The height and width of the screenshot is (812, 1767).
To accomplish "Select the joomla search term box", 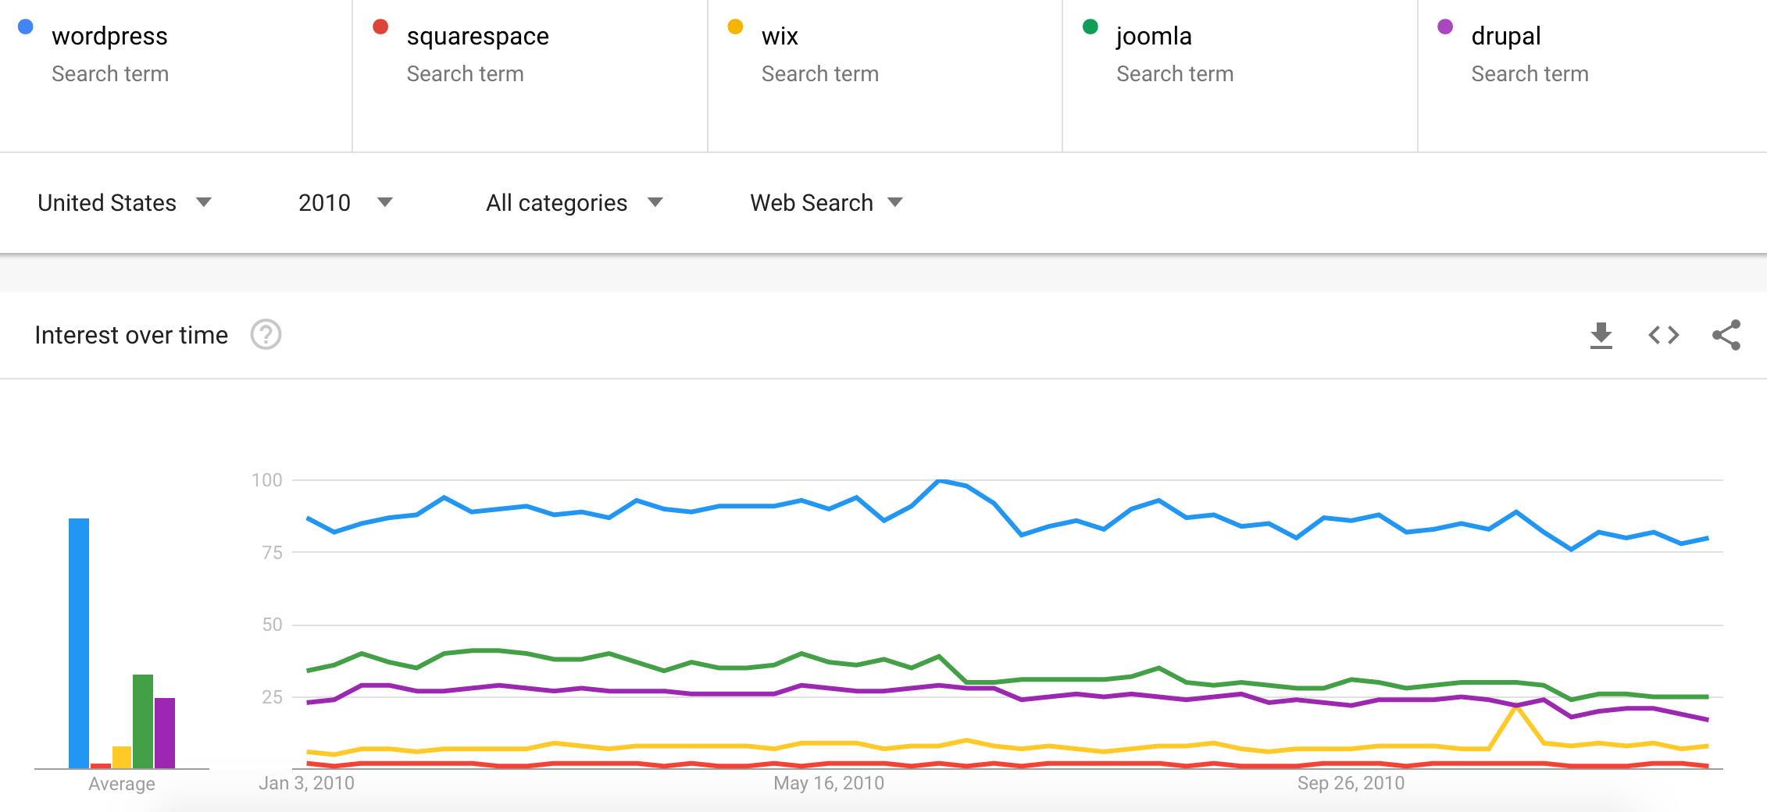I will click(1154, 37).
